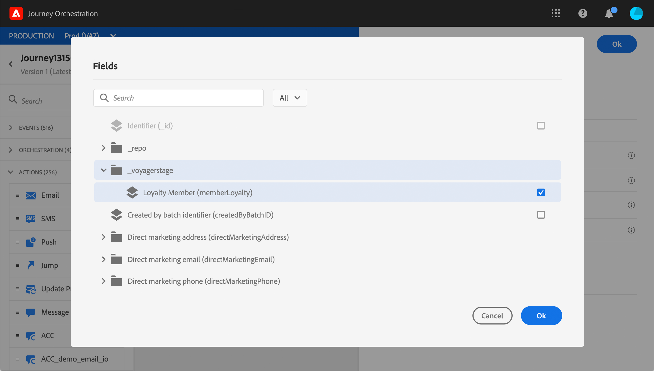Image resolution: width=654 pixels, height=371 pixels.
Task: Open the apps grid switcher icon
Action: [x=556, y=13]
